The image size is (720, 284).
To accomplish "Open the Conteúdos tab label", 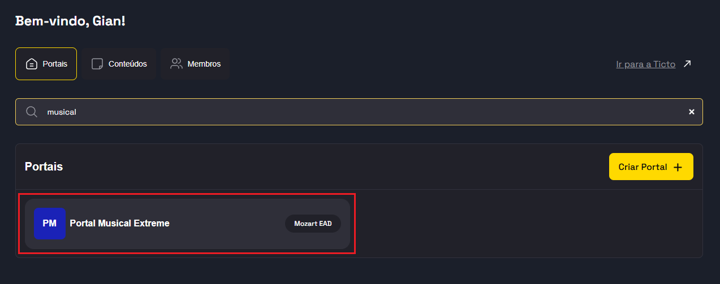I will pyautogui.click(x=128, y=64).
